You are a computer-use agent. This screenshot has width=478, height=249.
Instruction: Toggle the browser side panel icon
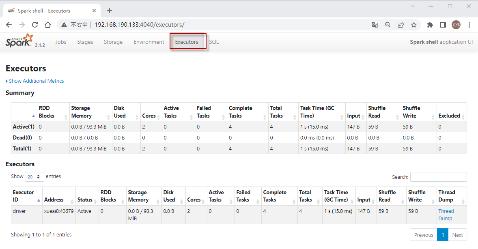[443, 25]
